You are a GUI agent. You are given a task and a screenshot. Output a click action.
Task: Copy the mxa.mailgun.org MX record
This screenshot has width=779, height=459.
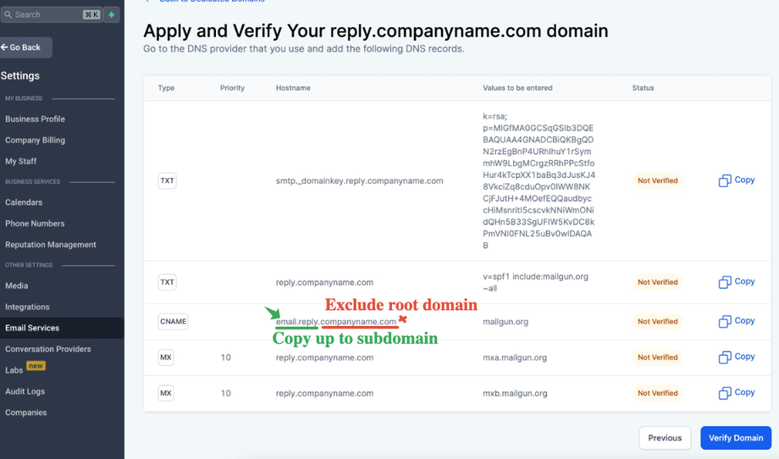pyautogui.click(x=736, y=357)
